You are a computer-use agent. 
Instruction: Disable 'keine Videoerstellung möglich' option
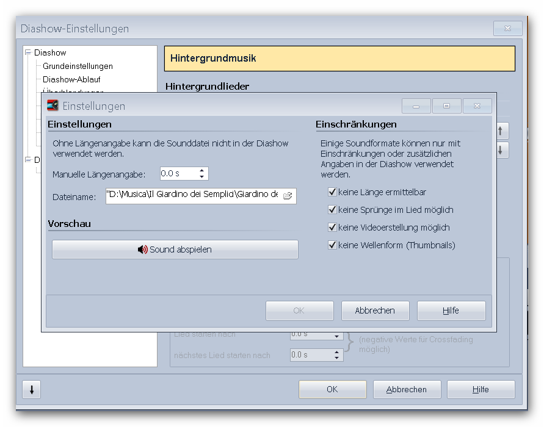pyautogui.click(x=333, y=228)
